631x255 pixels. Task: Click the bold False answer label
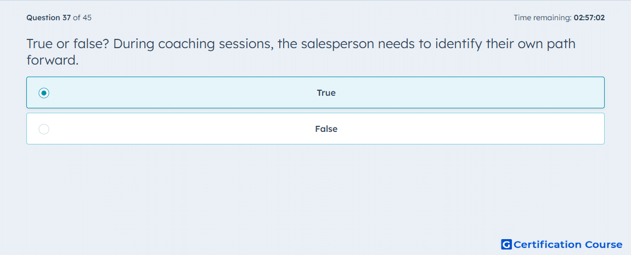(326, 129)
